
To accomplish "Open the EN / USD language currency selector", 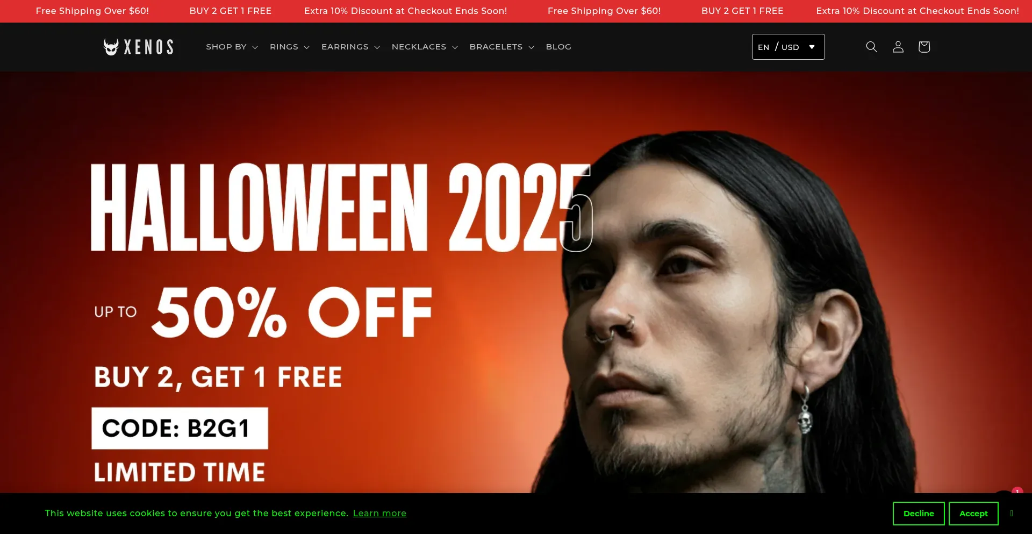I will point(788,47).
